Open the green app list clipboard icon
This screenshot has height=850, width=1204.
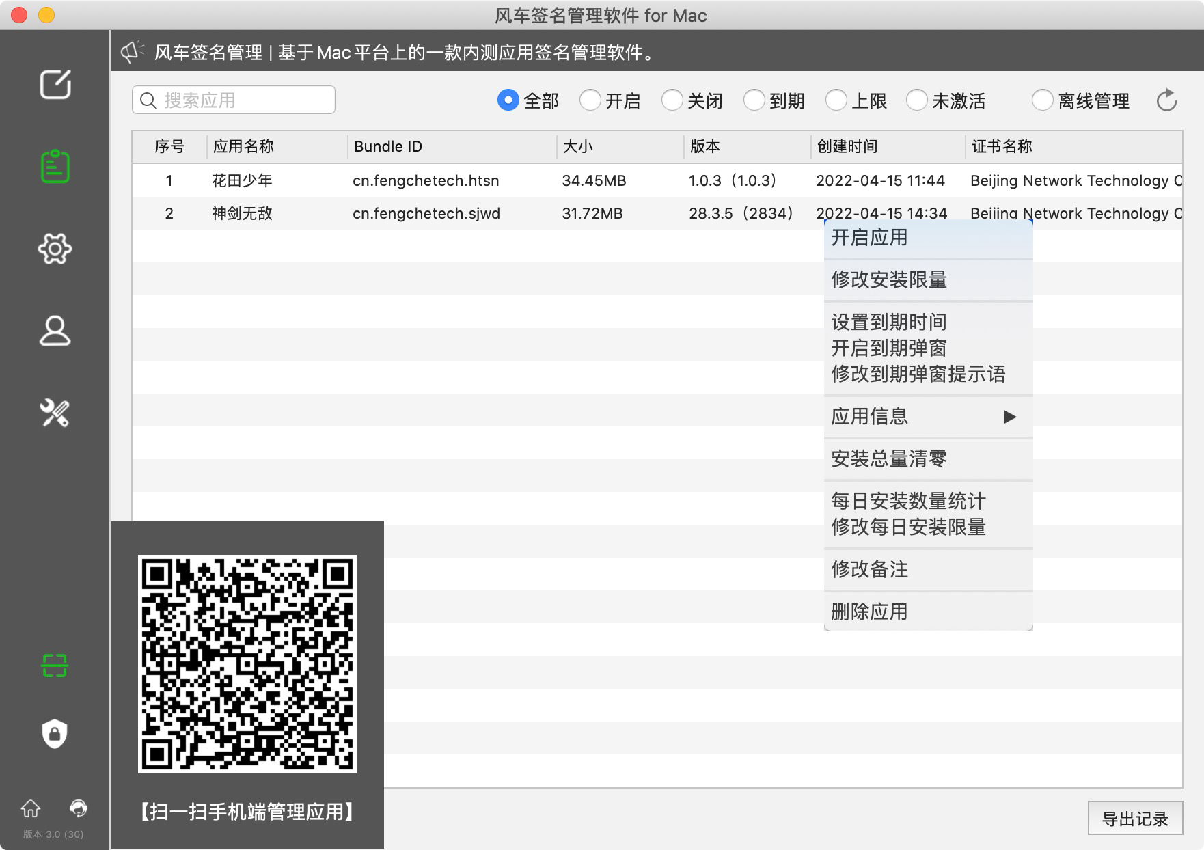(x=55, y=167)
